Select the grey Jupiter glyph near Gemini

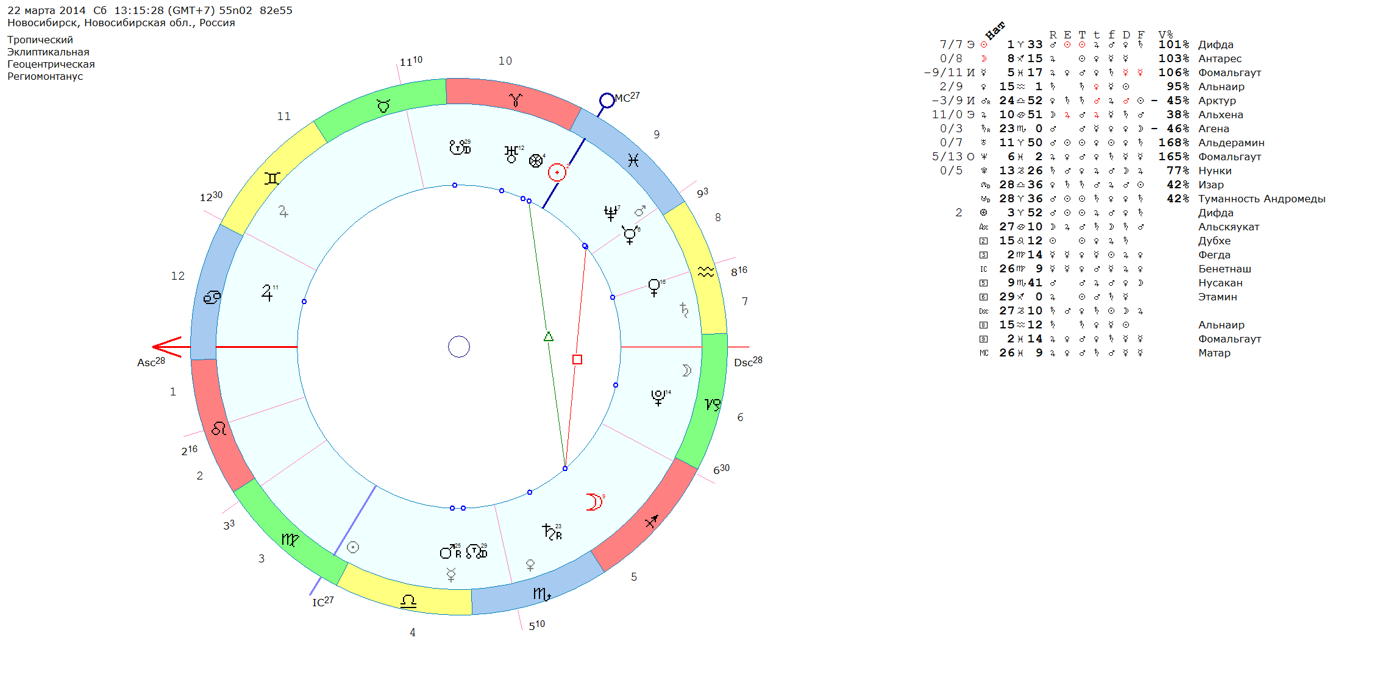click(x=283, y=211)
